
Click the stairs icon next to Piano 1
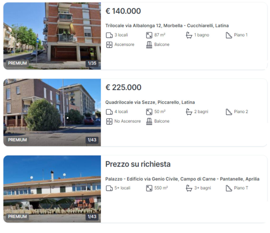click(x=229, y=35)
